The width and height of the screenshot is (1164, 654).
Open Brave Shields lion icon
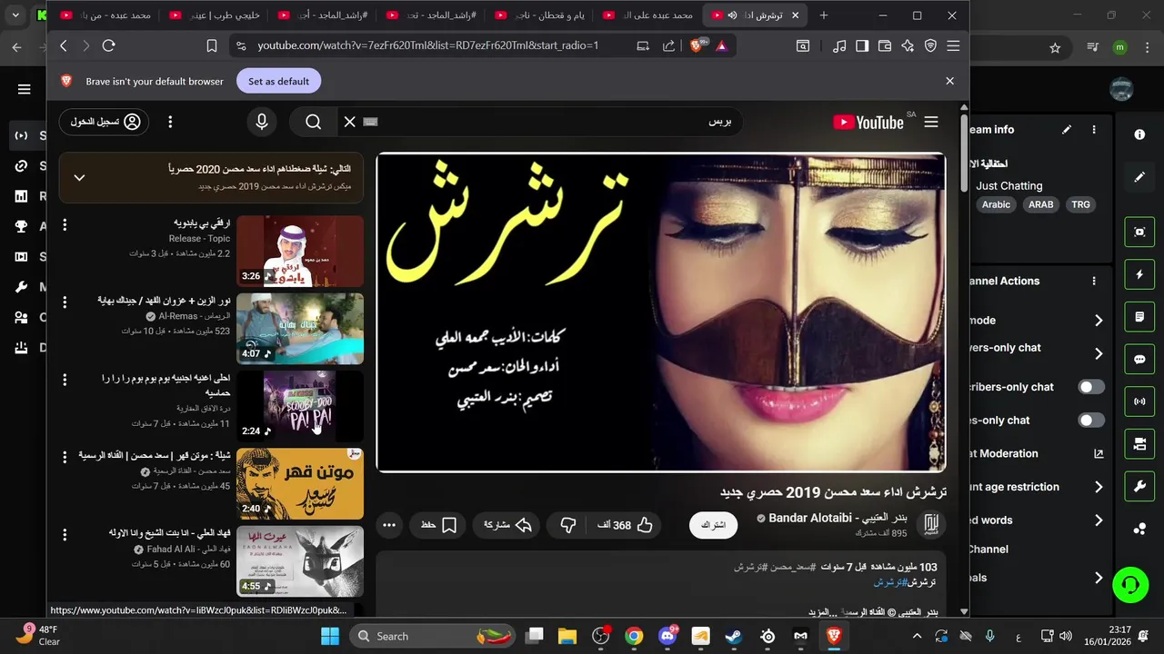click(x=697, y=45)
